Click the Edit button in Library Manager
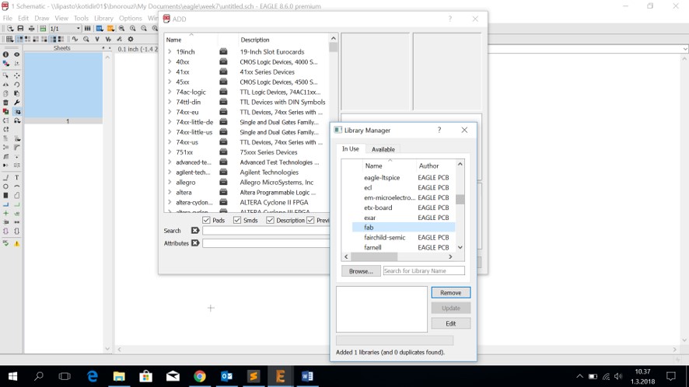 pos(450,323)
